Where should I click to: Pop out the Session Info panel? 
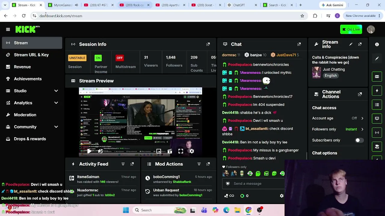point(208,44)
